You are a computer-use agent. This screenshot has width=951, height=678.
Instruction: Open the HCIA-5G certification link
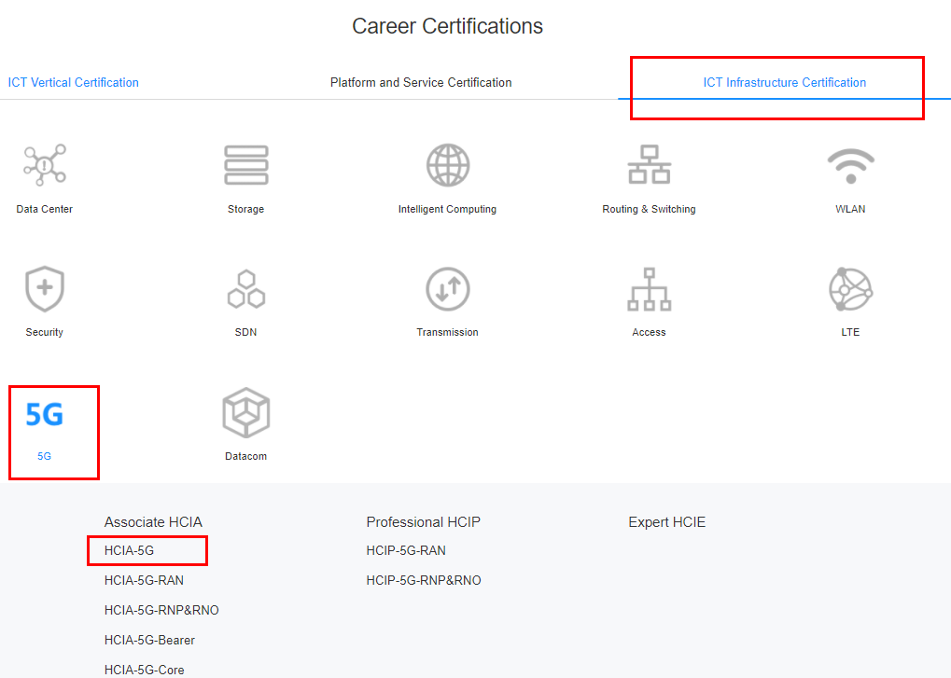129,550
